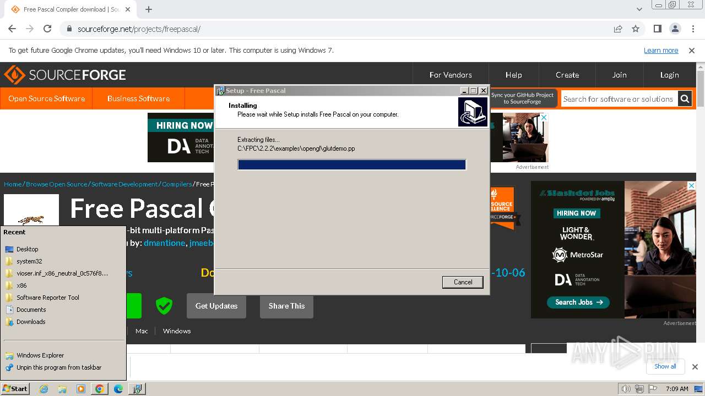705x396 pixels.
Task: Click the Chrome forward arrow
Action: coord(30,29)
